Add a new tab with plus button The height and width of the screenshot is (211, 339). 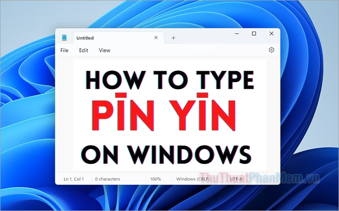tap(173, 38)
